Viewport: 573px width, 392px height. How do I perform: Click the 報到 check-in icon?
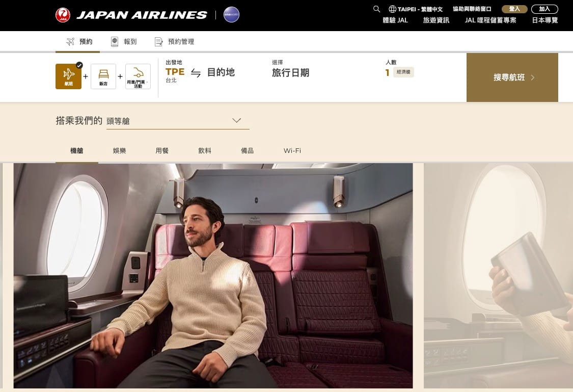115,42
